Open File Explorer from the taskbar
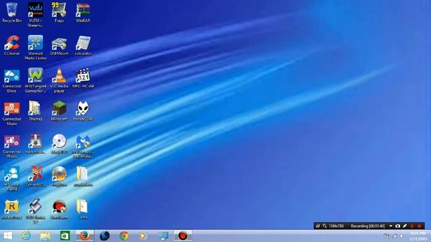431x242 pixels. tap(45, 236)
